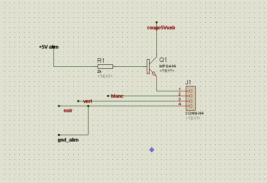Viewport: 267px width, 183px height.
Task: Select the +5V alim label
Action: (x=49, y=47)
